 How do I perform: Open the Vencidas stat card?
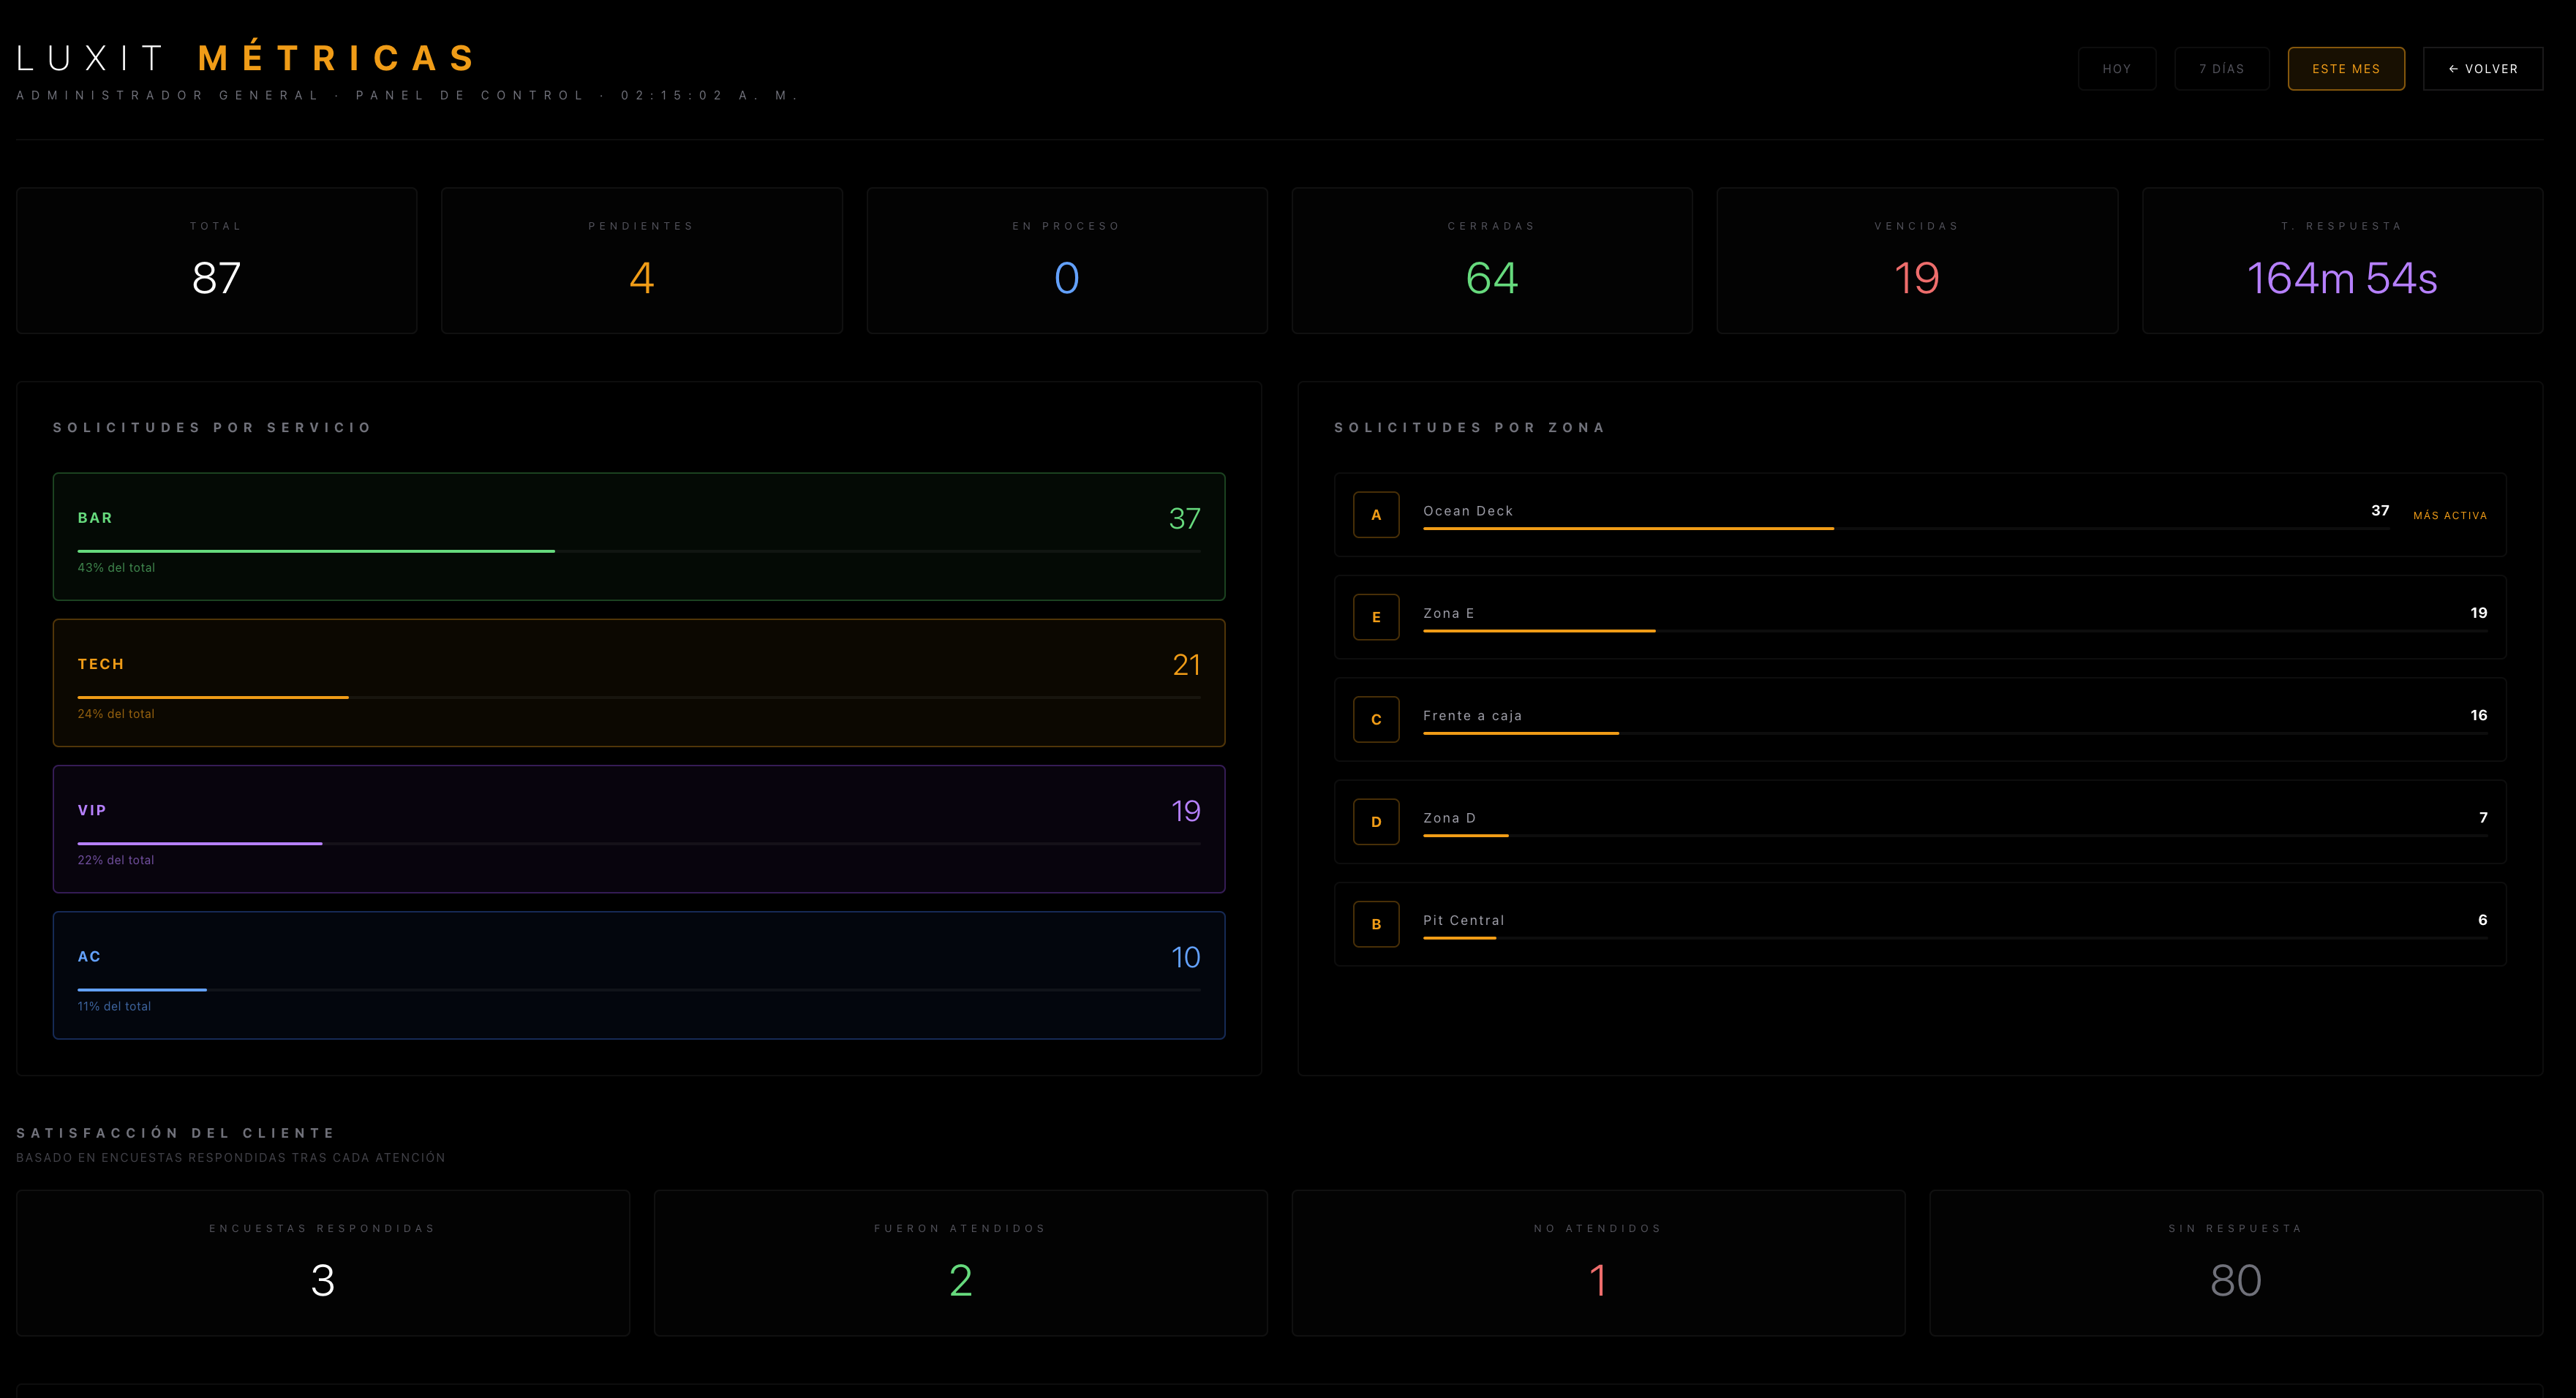[x=1917, y=260]
